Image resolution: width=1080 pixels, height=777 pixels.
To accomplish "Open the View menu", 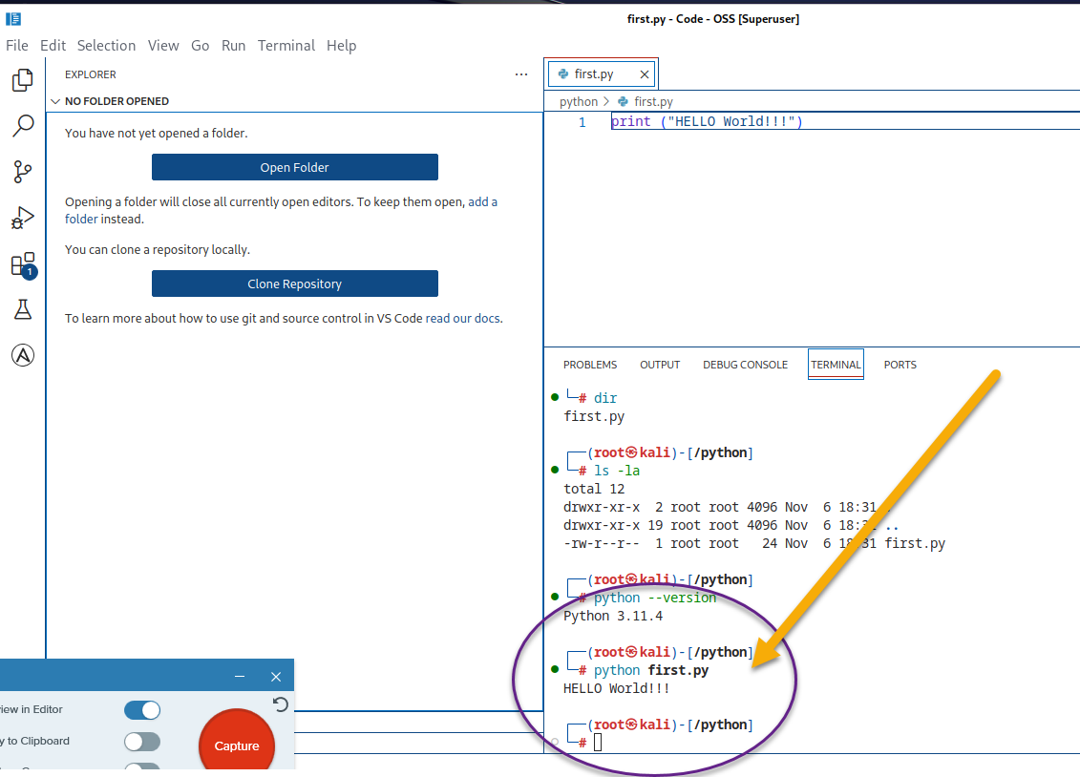I will click(x=163, y=46).
